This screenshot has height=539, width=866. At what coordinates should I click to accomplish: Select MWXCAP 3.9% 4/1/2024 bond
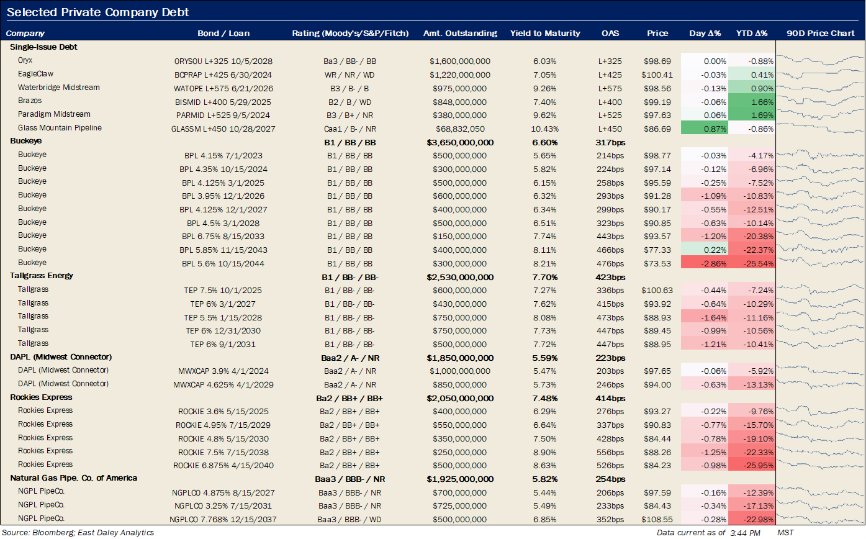(223, 371)
